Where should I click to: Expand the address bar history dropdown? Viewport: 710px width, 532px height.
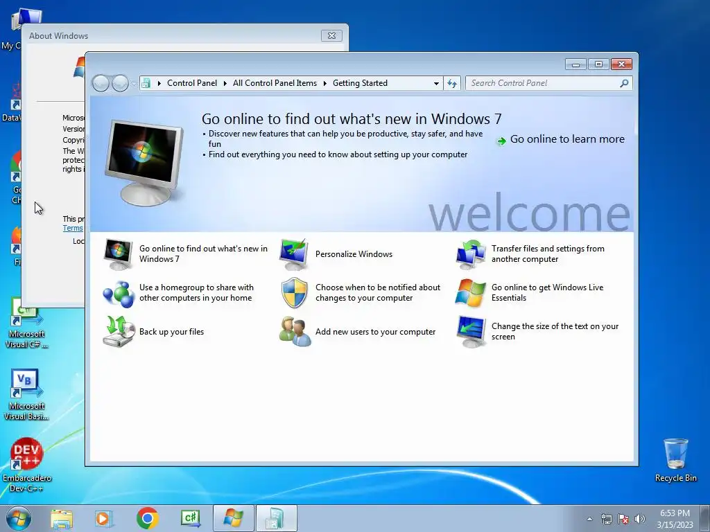[x=436, y=83]
